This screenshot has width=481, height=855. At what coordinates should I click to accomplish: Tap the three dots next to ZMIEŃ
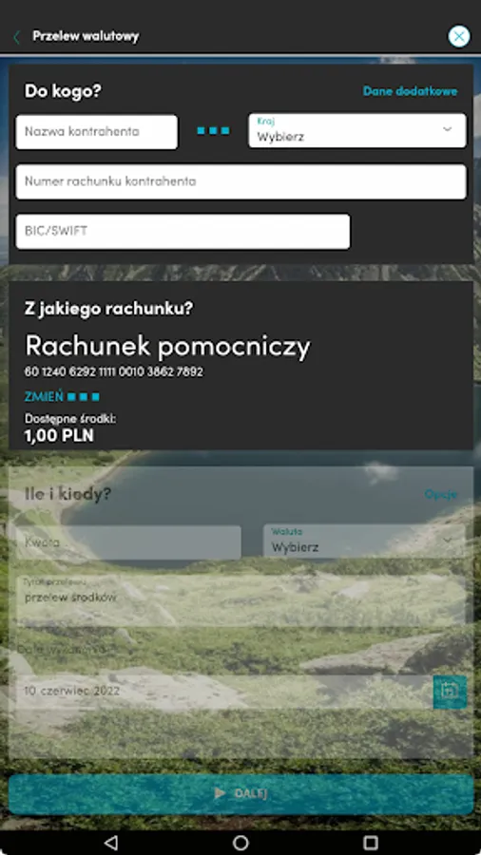84,397
